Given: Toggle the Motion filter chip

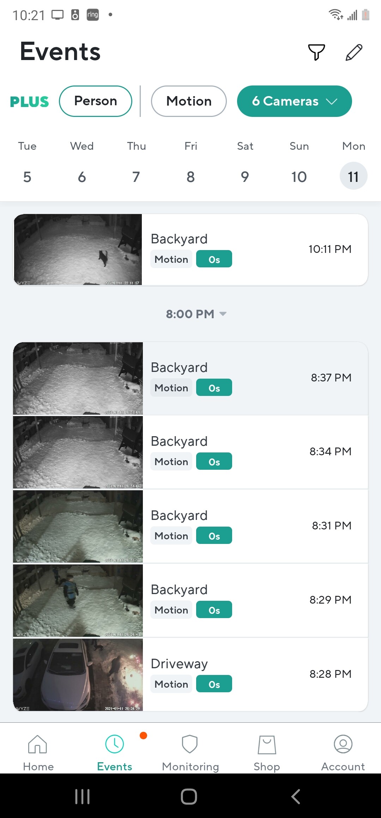Looking at the screenshot, I should [189, 101].
